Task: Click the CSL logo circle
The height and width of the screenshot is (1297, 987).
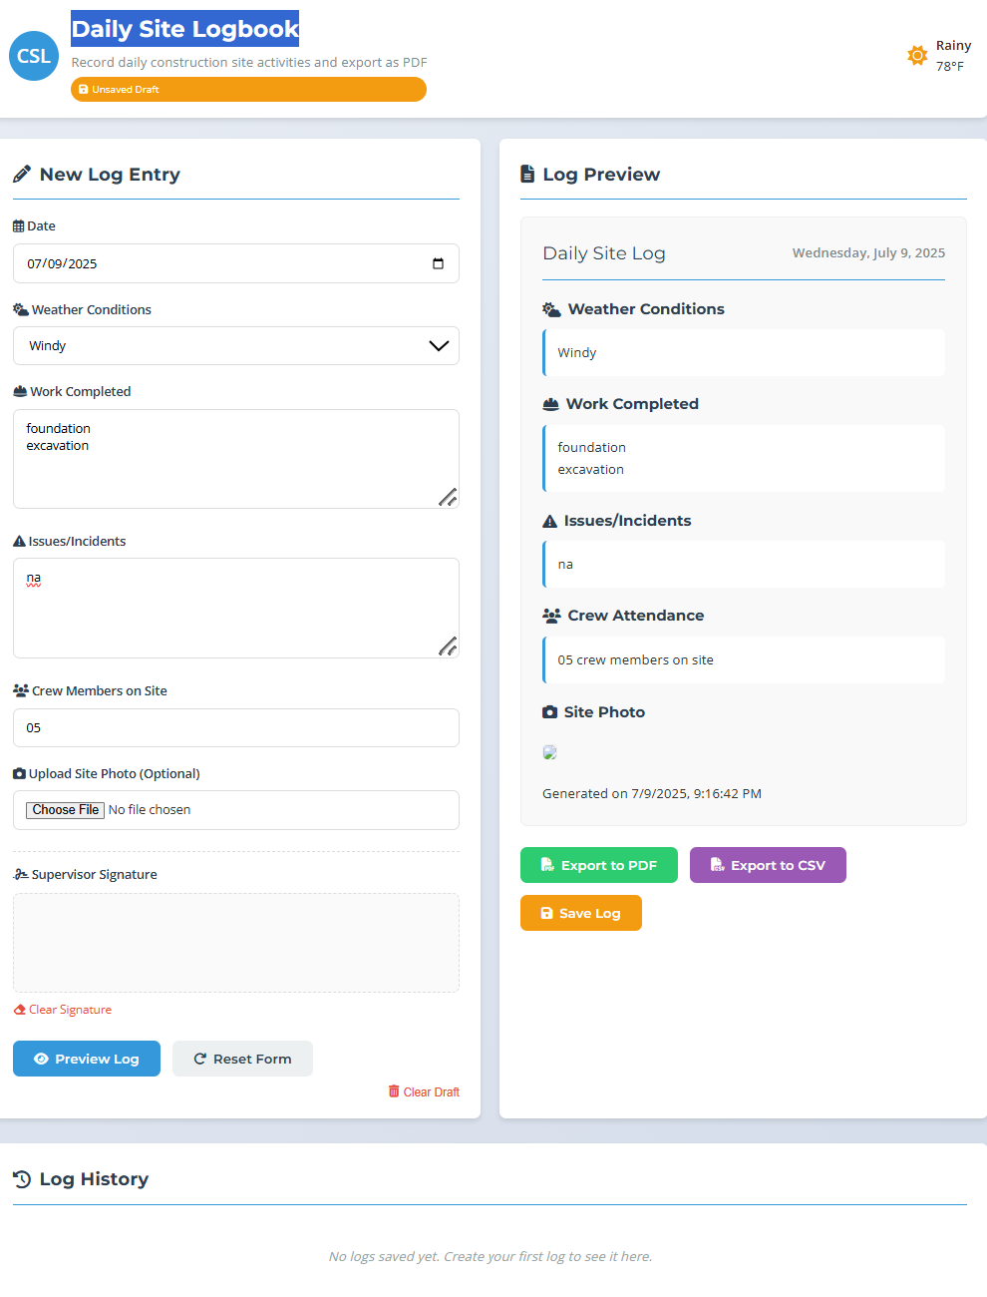Action: tap(34, 56)
